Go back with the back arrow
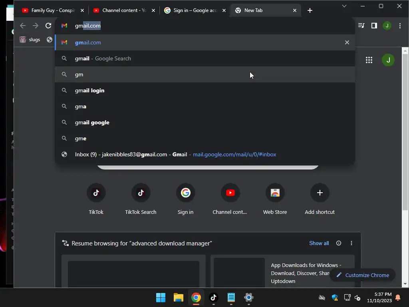Viewport: 409px width, 307px height. (x=23, y=26)
